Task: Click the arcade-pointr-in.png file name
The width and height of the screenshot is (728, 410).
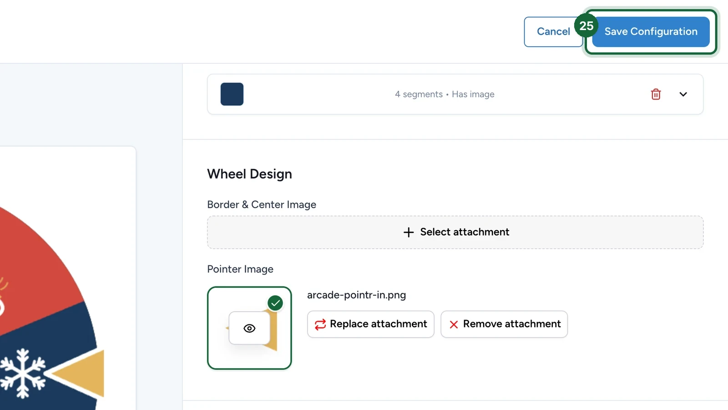Action: 356,295
